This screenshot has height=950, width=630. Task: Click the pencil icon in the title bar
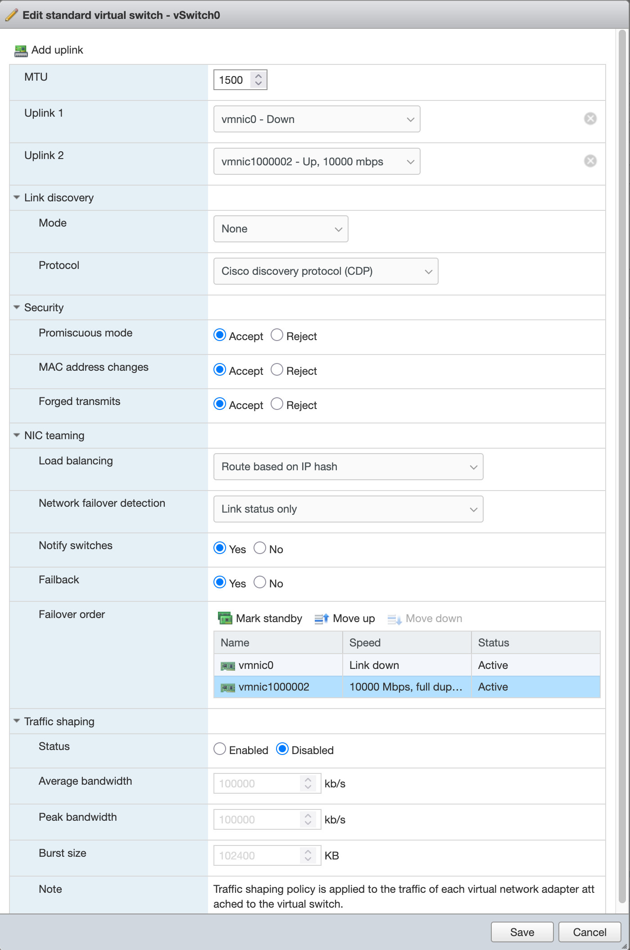(x=12, y=15)
